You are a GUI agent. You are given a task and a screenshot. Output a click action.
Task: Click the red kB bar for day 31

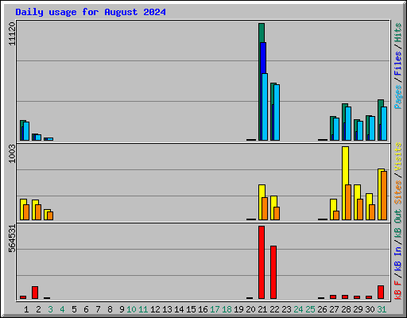(381, 292)
